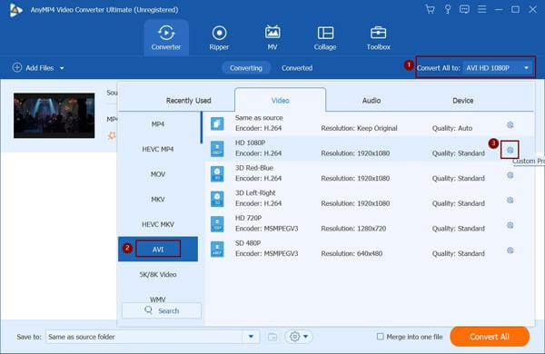Click the register key icon
This screenshot has height=354, width=545.
[x=448, y=9]
